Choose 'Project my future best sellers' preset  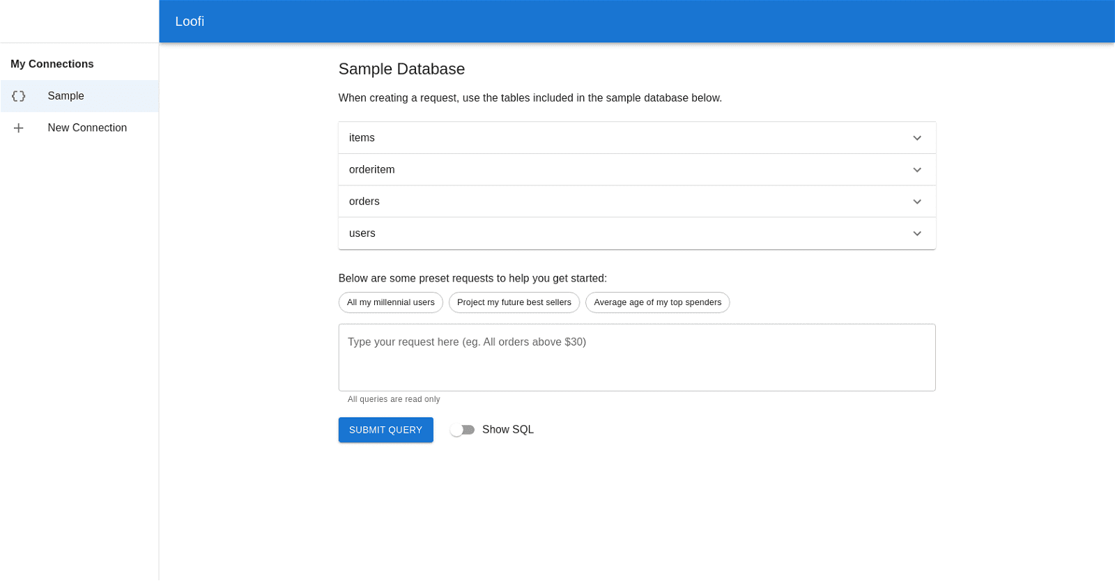pos(514,302)
